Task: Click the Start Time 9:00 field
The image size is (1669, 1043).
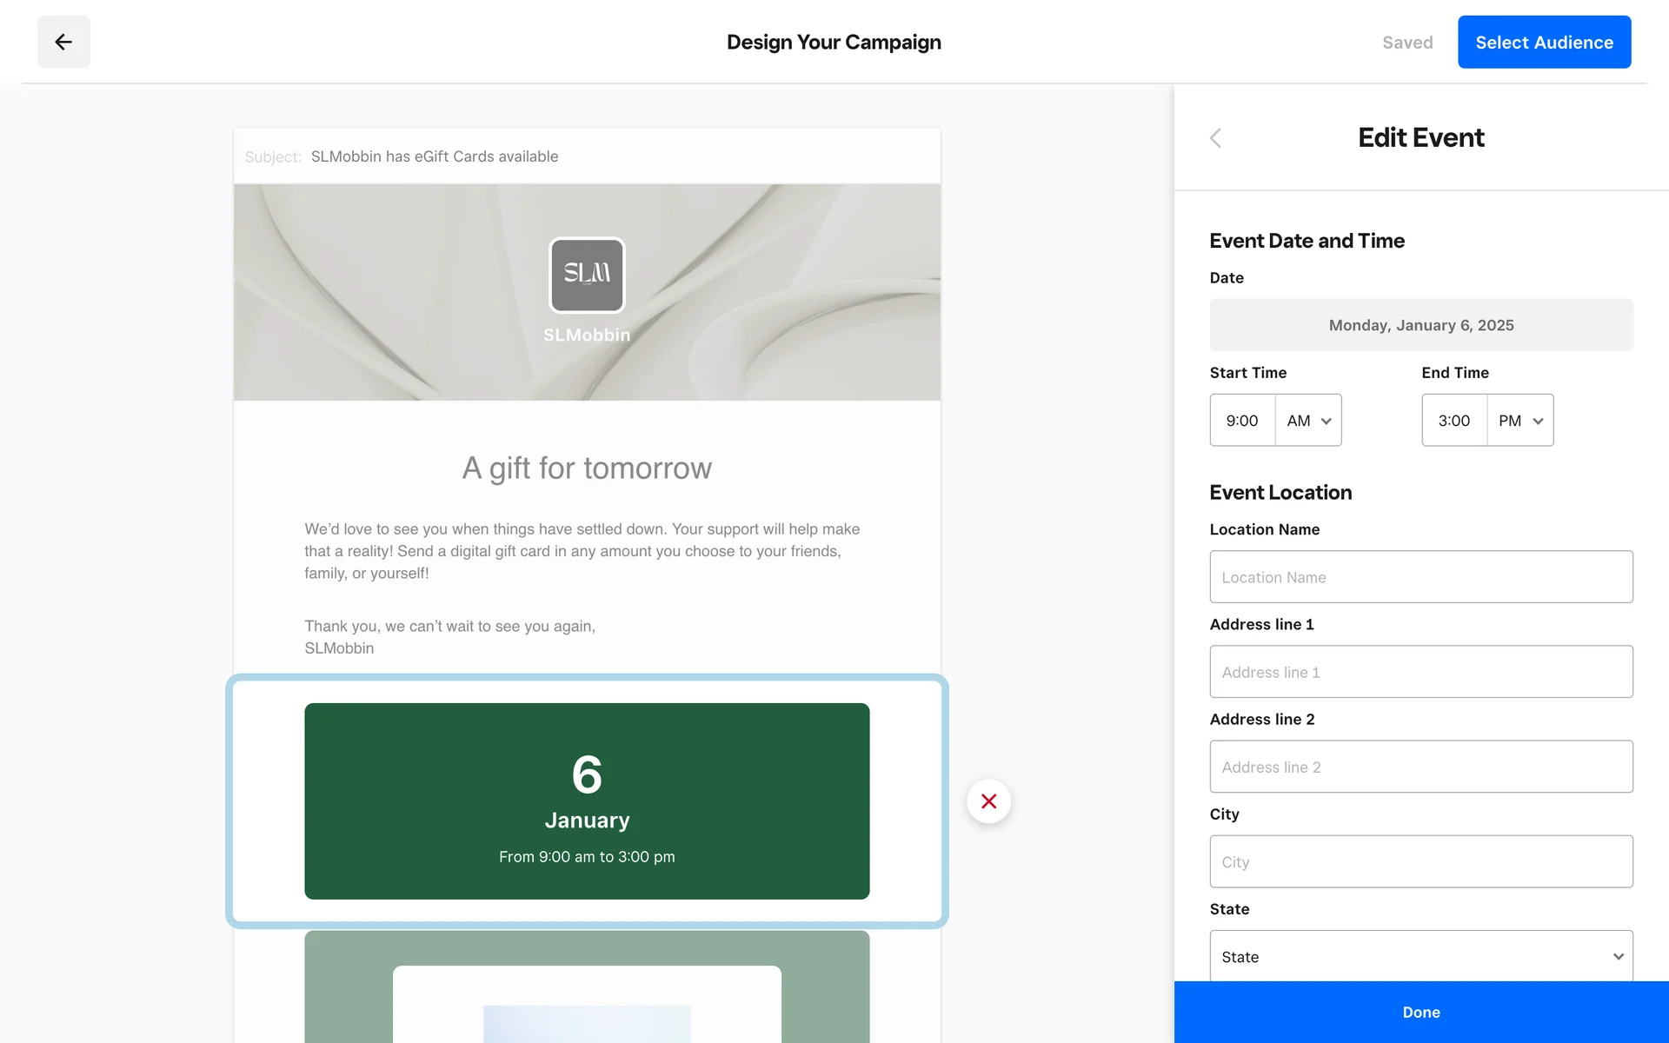Action: click(1242, 421)
